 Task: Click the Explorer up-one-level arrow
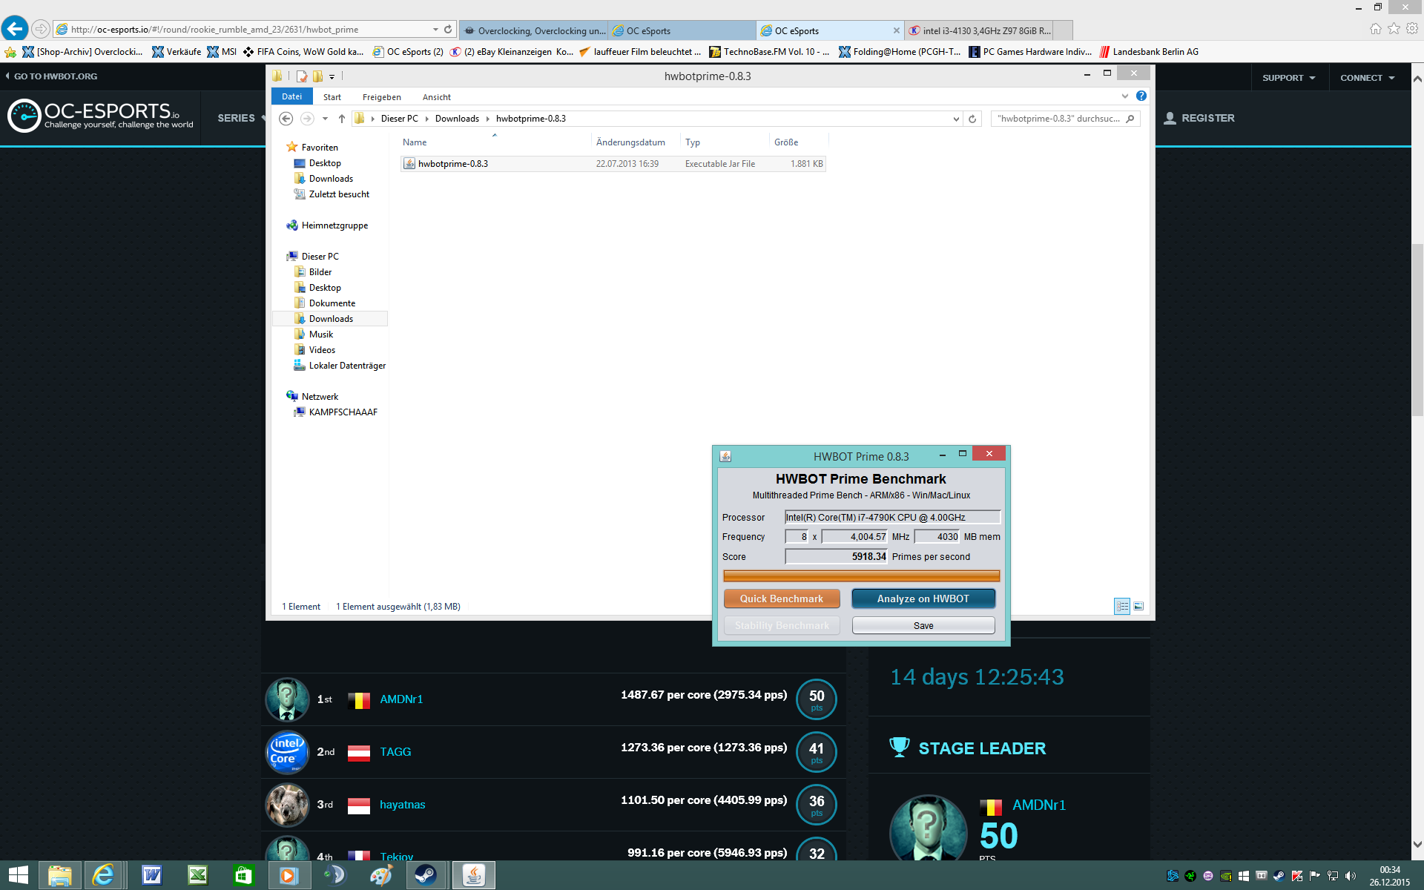click(x=342, y=119)
